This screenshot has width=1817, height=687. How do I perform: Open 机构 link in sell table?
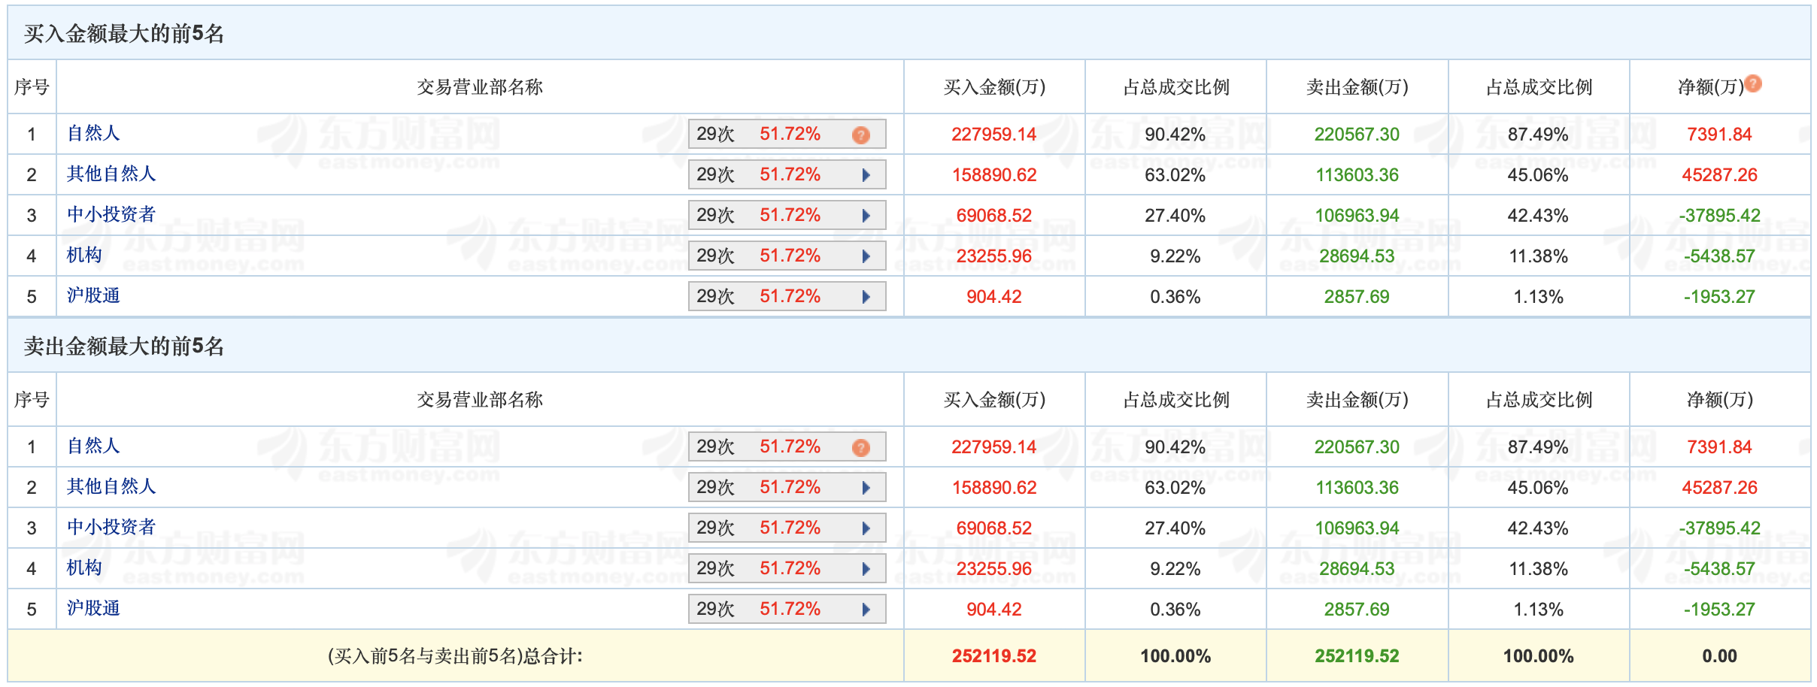coord(84,568)
